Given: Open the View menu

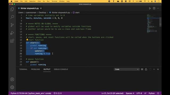Looking at the screenshot, I should pos(39,1).
